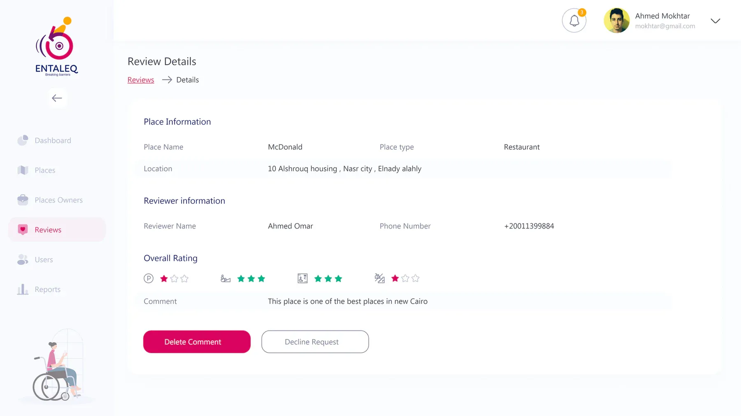This screenshot has width=741, height=416.
Task: Click third green ramp rating star
Action: click(x=261, y=279)
